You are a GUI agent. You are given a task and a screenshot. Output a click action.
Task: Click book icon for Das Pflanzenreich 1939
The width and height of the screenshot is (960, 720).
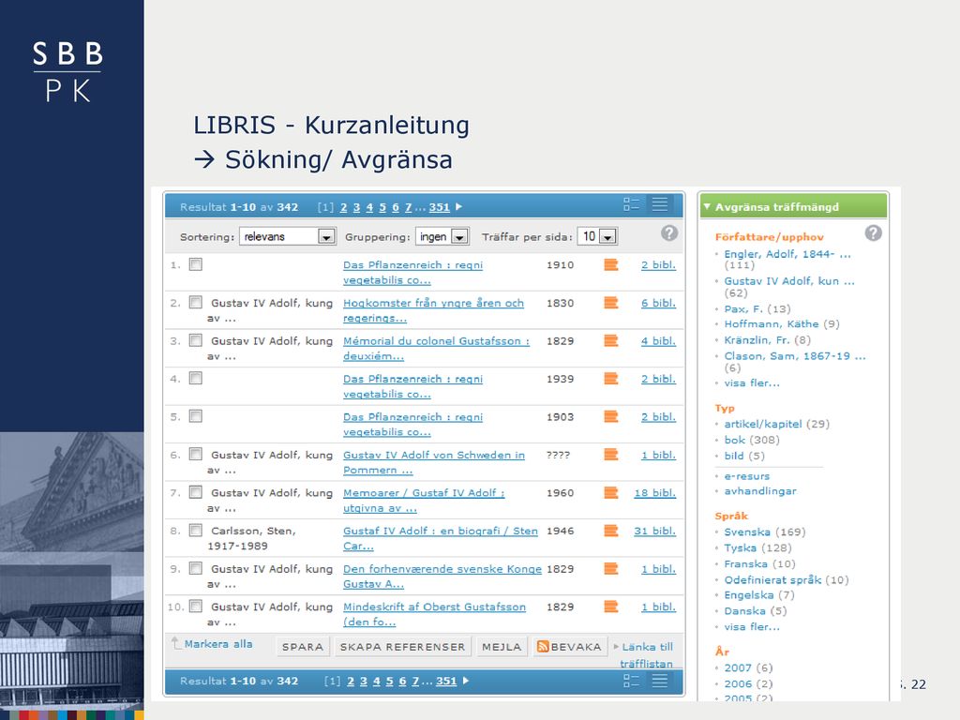[x=611, y=379]
